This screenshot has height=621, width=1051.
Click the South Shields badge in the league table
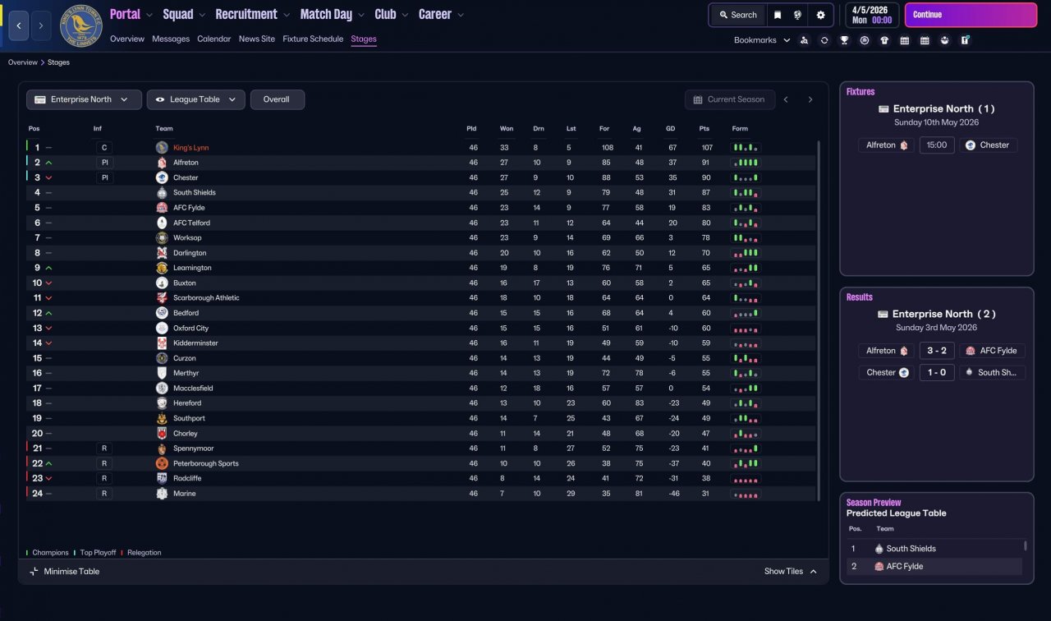pos(162,193)
